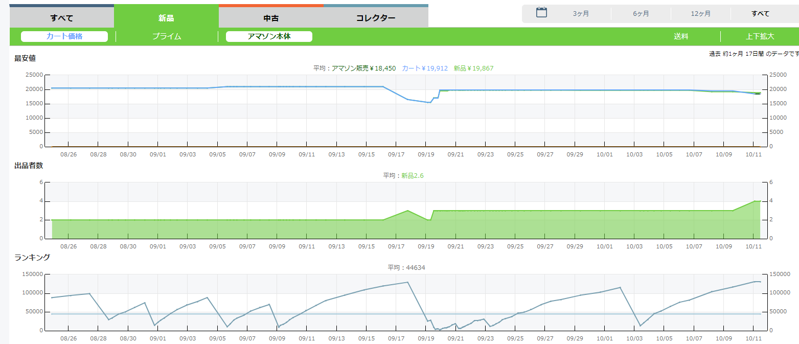Click the price dip near 09/19
Viewport: 799px width, 344px height.
tap(429, 102)
